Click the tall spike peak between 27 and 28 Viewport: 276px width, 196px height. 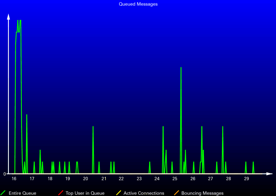(223, 127)
